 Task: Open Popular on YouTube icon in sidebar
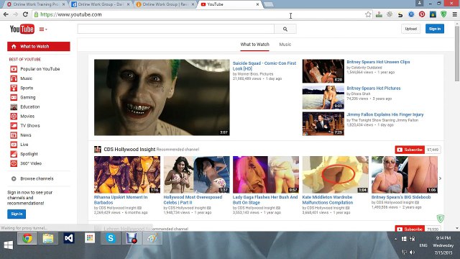pos(14,69)
